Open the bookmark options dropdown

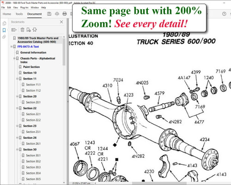point(14,30)
